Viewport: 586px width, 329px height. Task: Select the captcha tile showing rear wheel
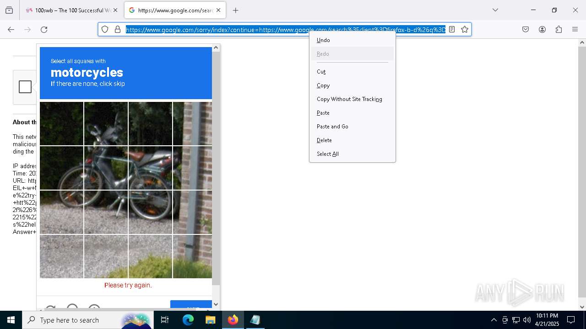(150, 212)
